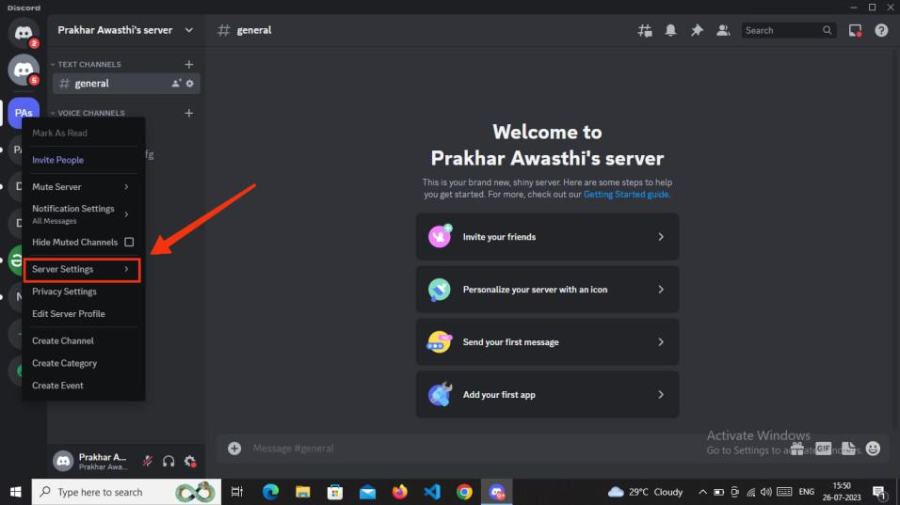The width and height of the screenshot is (900, 505).
Task: Add a new voice channel with plus
Action: [x=189, y=113]
